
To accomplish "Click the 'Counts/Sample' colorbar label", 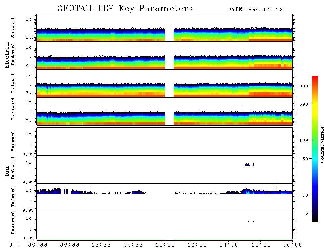I will (322, 144).
